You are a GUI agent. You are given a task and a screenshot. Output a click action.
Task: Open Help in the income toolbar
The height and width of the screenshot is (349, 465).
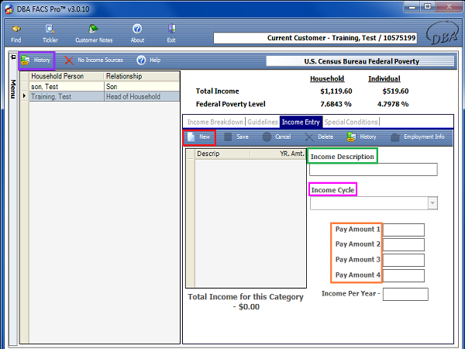[x=149, y=60]
